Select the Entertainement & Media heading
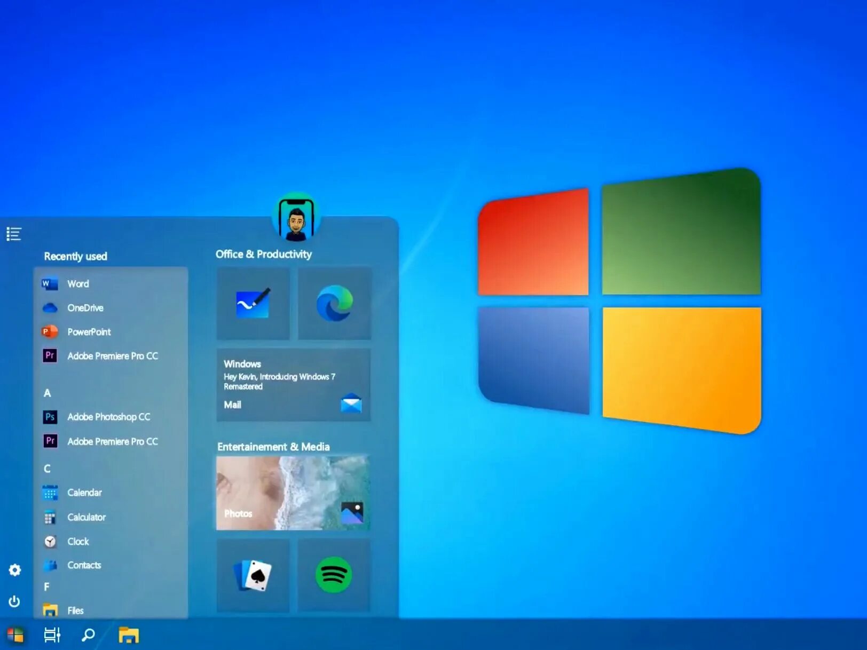The width and height of the screenshot is (867, 650). (273, 447)
